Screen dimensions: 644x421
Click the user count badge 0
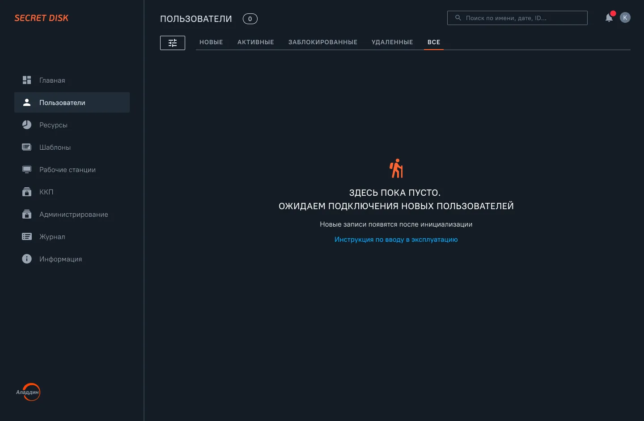(250, 19)
